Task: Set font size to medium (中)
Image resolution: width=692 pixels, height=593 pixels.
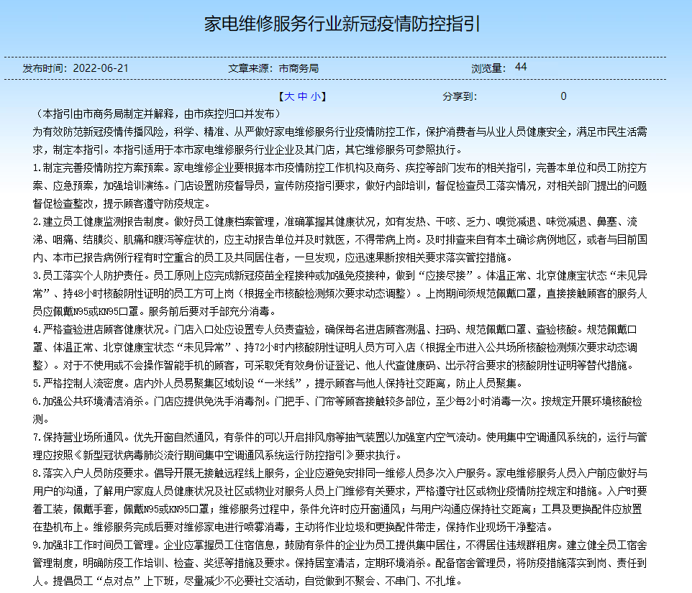Action: (x=301, y=96)
